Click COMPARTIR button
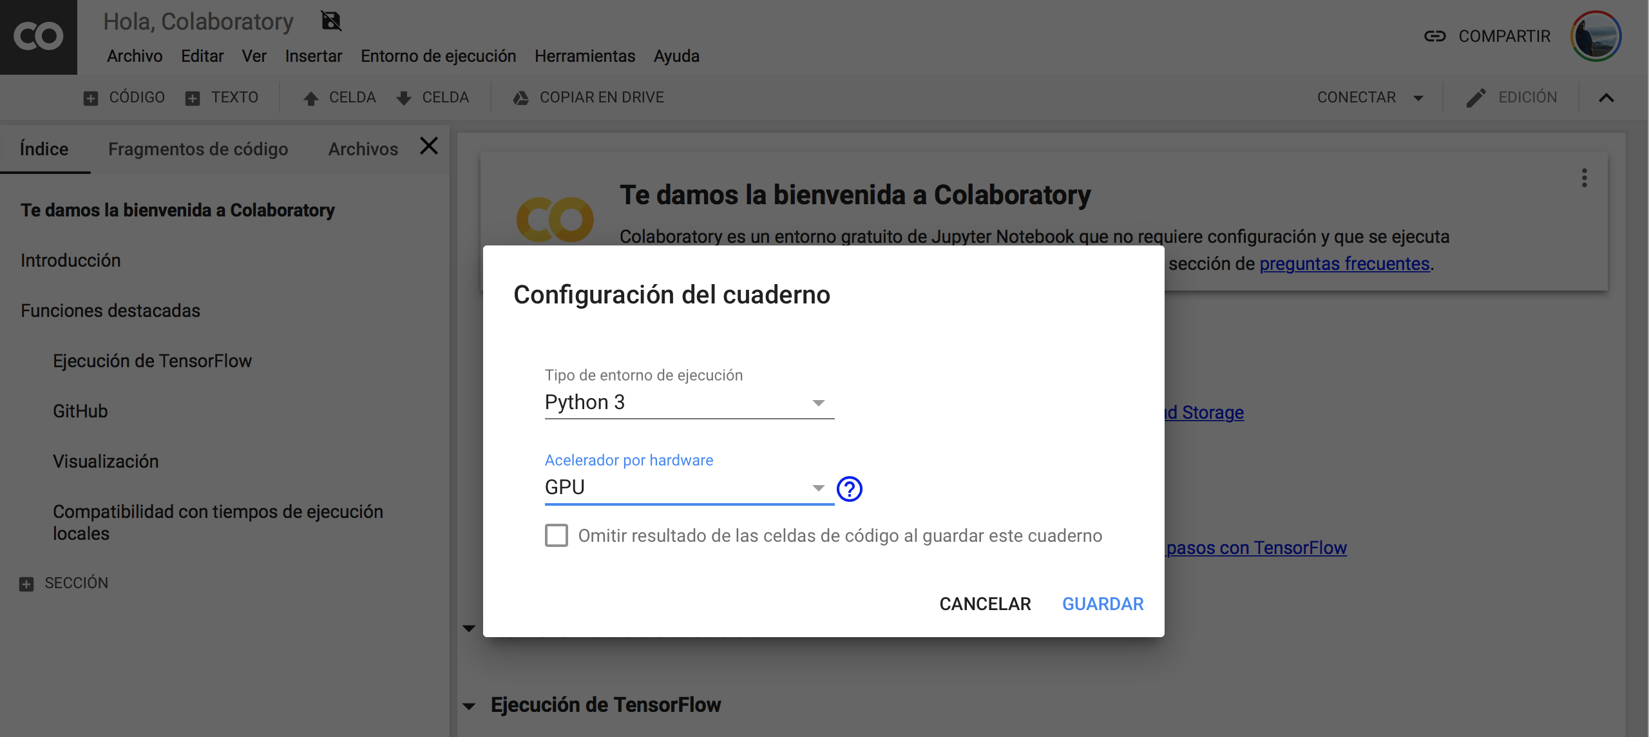Image resolution: width=1649 pixels, height=737 pixels. coord(1504,36)
